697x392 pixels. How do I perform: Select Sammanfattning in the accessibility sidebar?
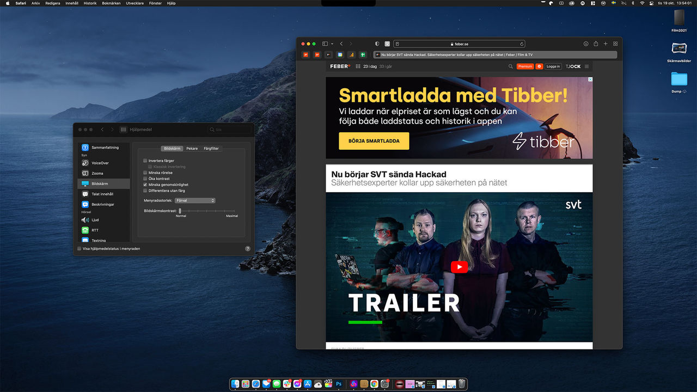tap(103, 148)
